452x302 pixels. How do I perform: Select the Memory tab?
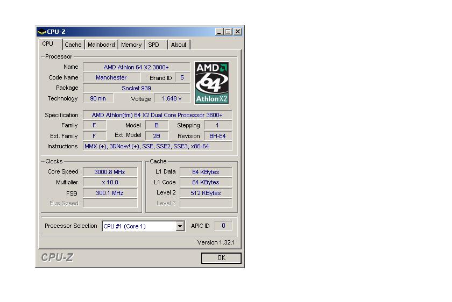(x=131, y=45)
